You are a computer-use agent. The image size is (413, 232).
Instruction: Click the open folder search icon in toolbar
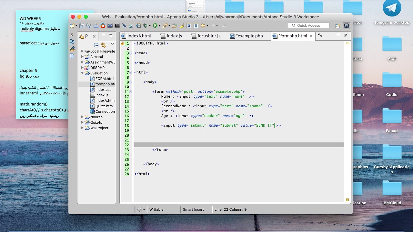pyautogui.click(x=175, y=26)
